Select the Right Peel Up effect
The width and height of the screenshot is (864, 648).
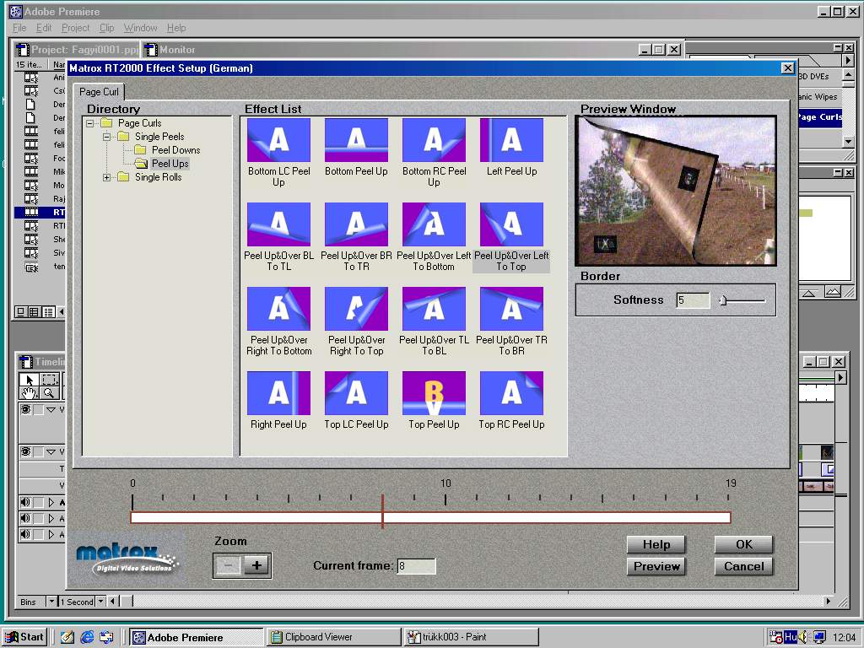(278, 393)
